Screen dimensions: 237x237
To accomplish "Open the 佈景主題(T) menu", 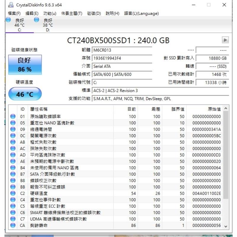I will [72, 13].
